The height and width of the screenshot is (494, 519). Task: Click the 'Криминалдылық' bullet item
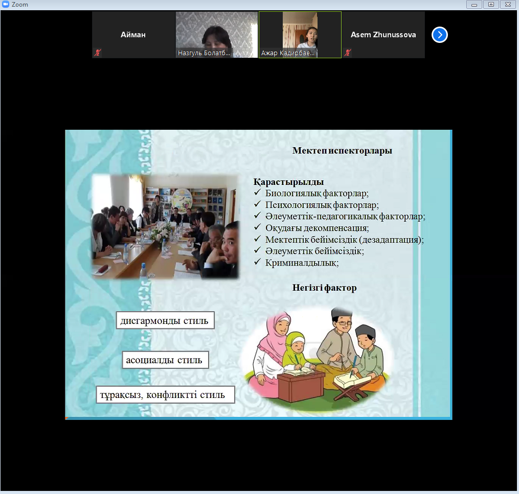pyautogui.click(x=302, y=263)
